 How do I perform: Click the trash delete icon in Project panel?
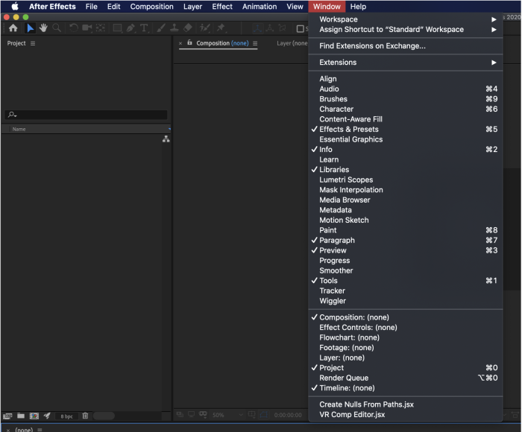point(85,416)
